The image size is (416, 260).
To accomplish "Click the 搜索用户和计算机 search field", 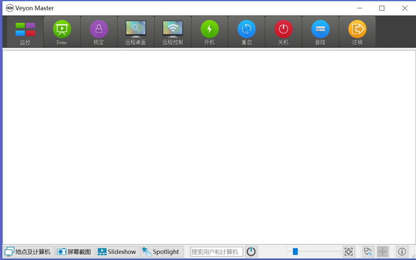I will [x=216, y=251].
